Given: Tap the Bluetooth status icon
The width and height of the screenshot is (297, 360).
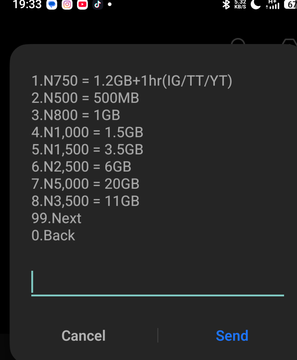Looking at the screenshot, I should click(x=226, y=5).
